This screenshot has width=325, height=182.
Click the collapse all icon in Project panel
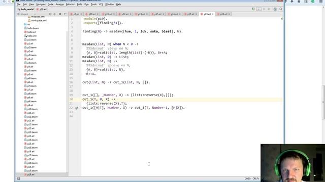55,14
